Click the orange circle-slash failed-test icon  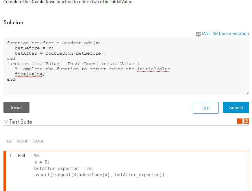(x=246, y=121)
